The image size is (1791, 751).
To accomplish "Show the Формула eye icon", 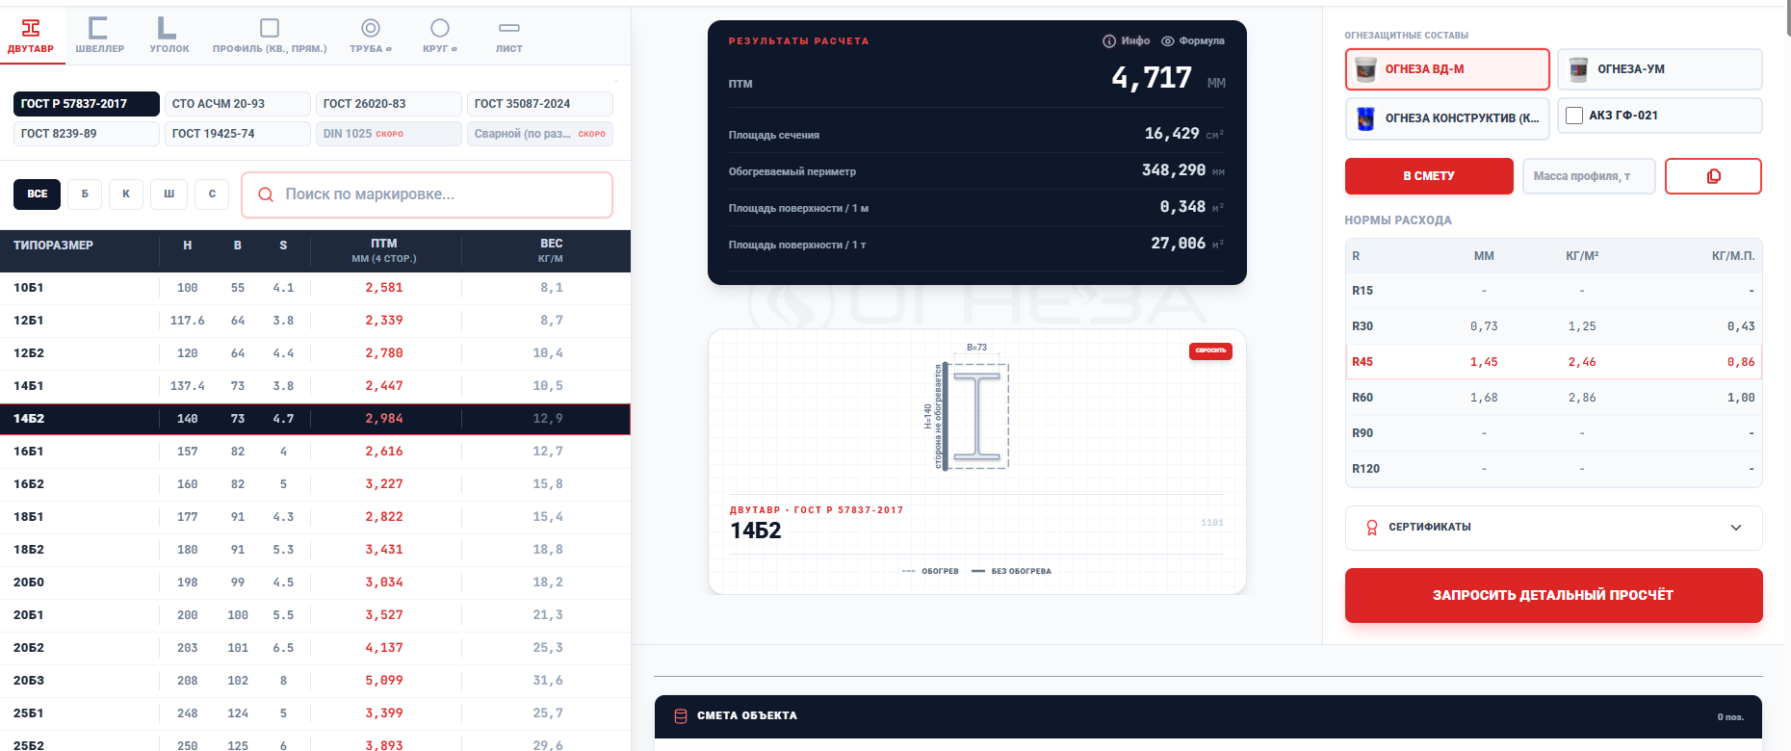I will point(1168,41).
